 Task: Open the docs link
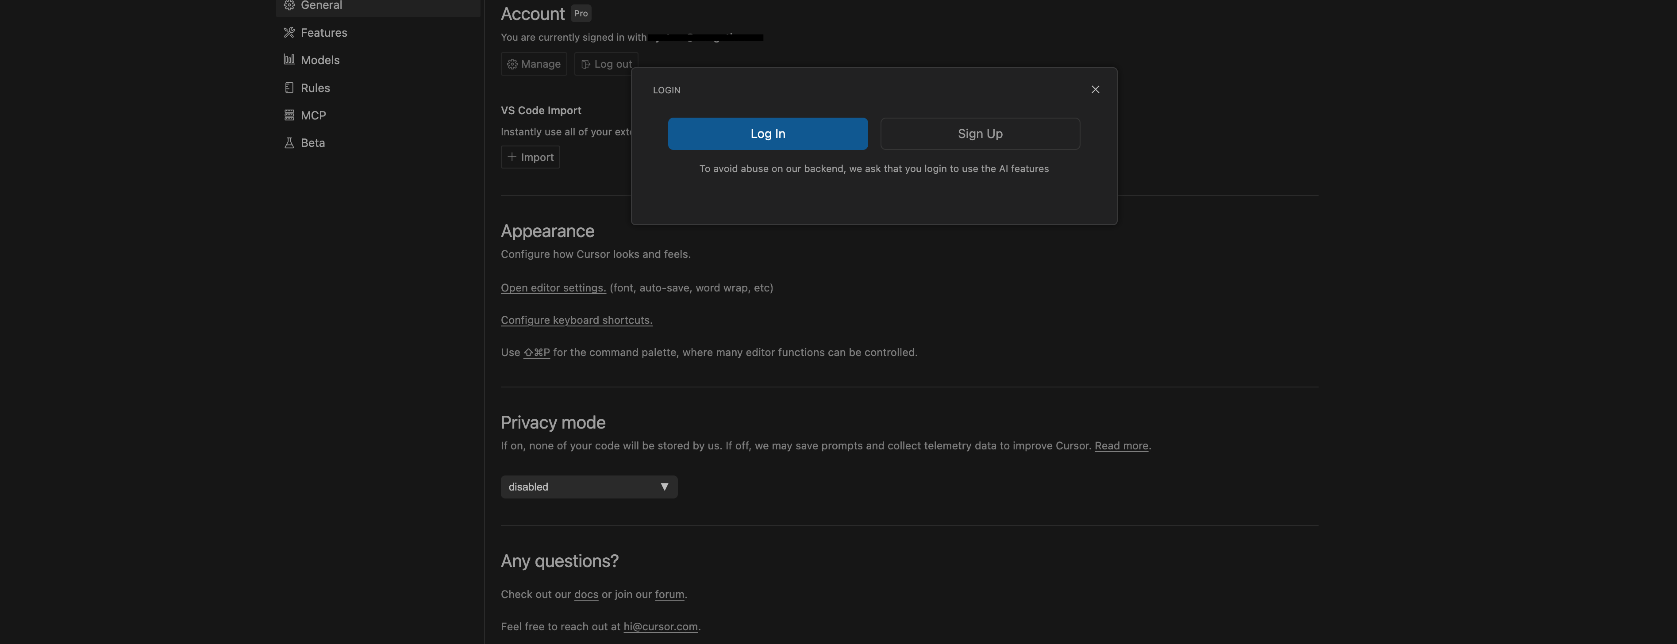pyautogui.click(x=586, y=594)
